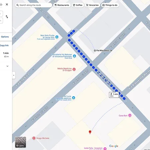Screen dimensions: 150x150
Task: Open Medix Medicina Di Gruppo marker
Action: click(74, 69)
